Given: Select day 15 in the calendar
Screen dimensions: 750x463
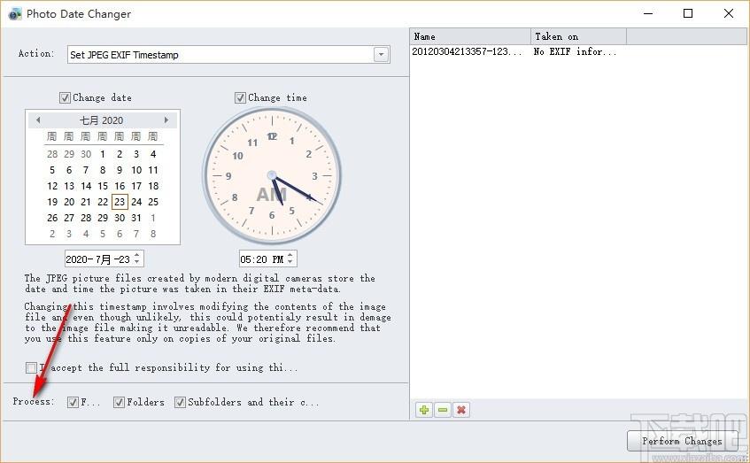Looking at the screenshot, I should click(103, 186).
